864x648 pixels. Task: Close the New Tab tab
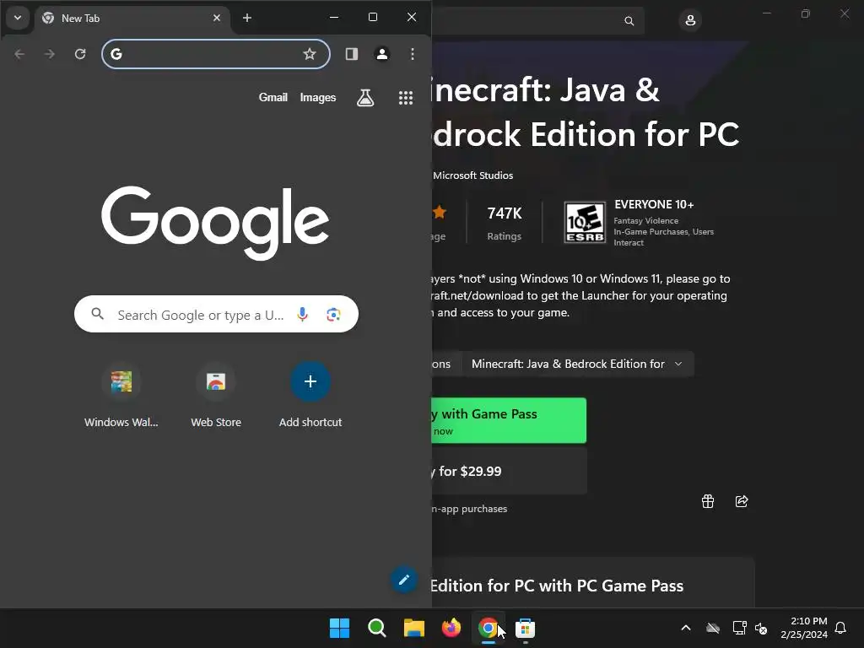pos(217,19)
